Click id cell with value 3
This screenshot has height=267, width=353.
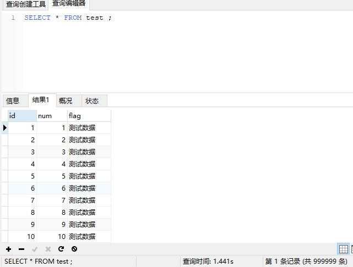click(x=22, y=152)
